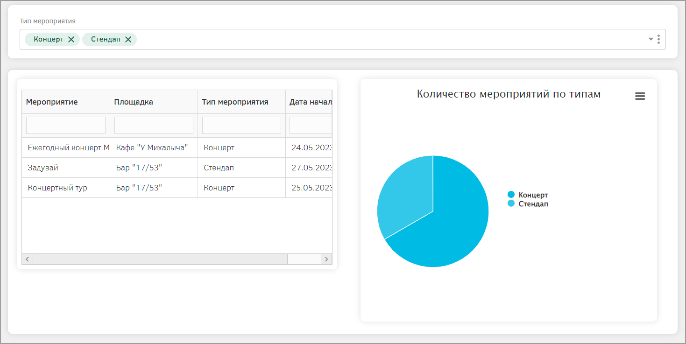Viewport: 686px width, 344px height.
Task: Select the Ежегодный концерт row cell
Action: click(66, 147)
